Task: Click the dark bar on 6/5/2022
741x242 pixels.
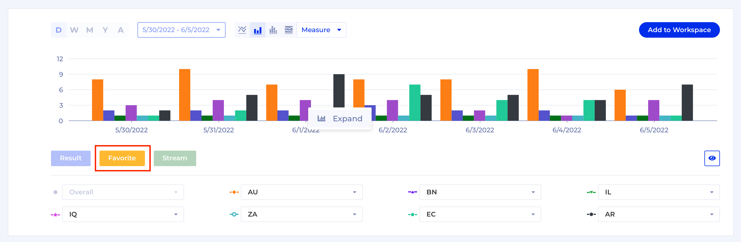Action: 687,103
